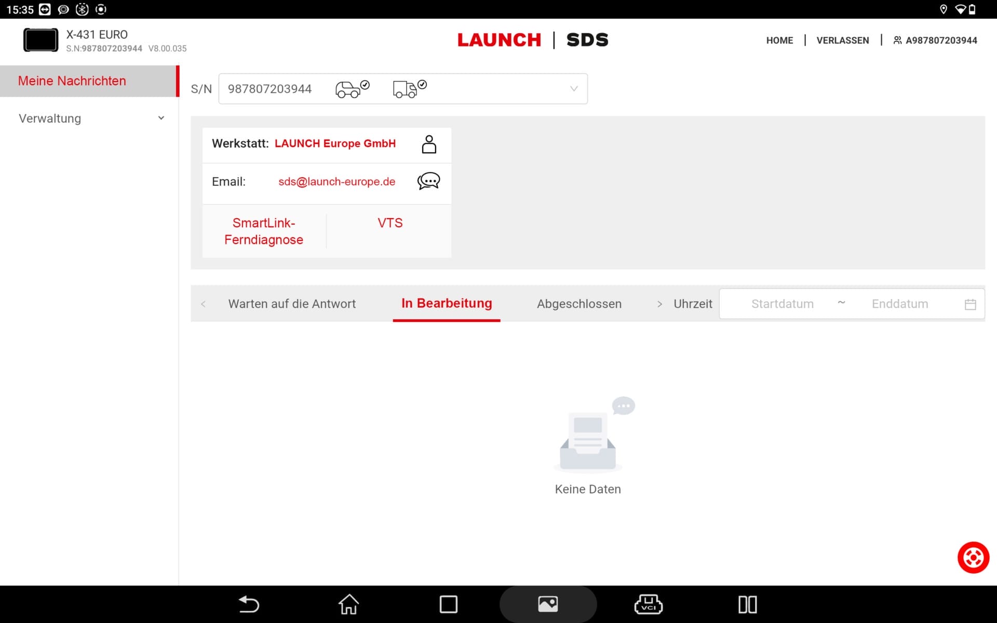The height and width of the screenshot is (623, 997).
Task: Open the VCI connector icon
Action: point(648,604)
